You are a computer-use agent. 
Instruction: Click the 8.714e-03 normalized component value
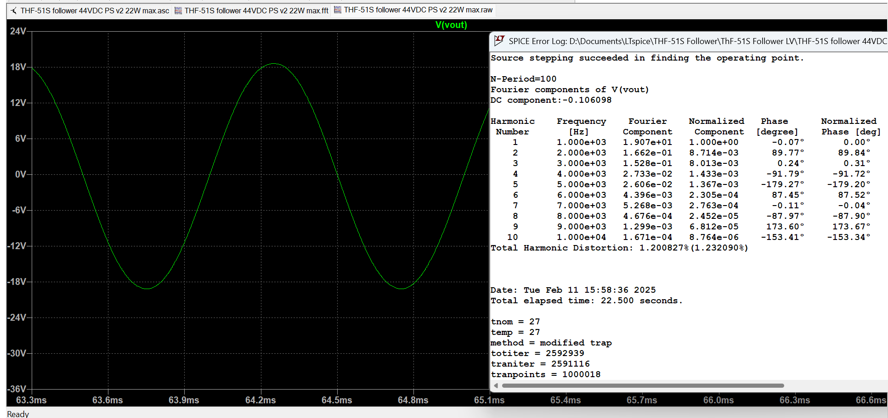click(x=713, y=153)
